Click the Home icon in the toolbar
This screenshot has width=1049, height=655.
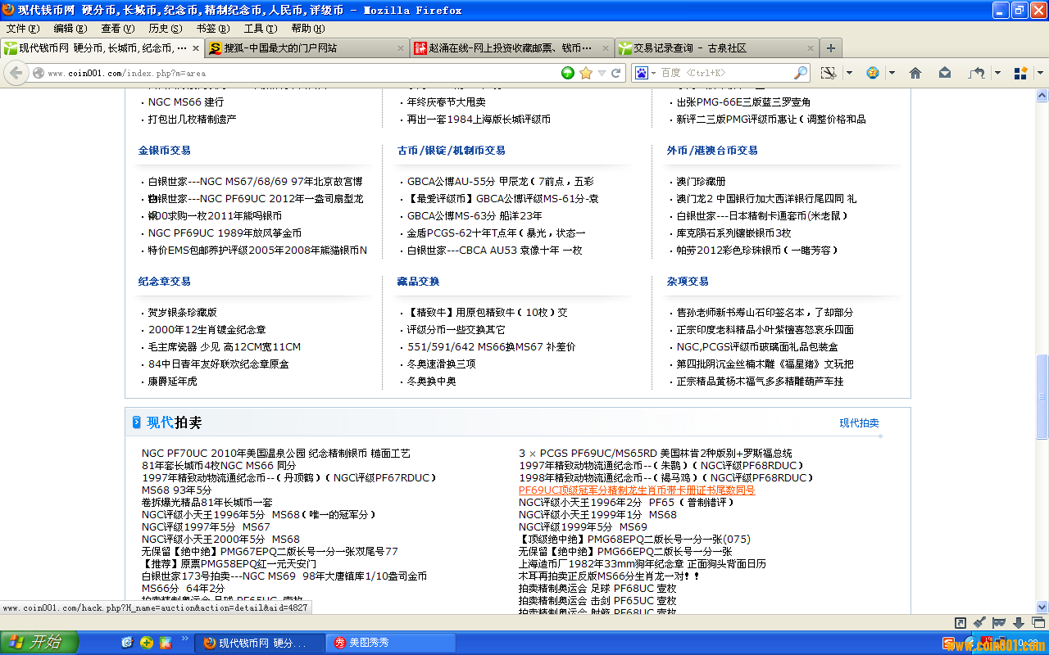[x=915, y=73]
